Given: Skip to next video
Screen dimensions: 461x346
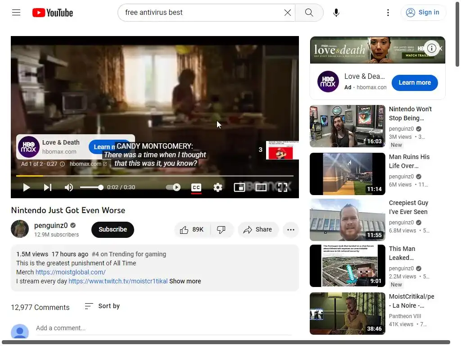Looking at the screenshot, I should tap(48, 187).
